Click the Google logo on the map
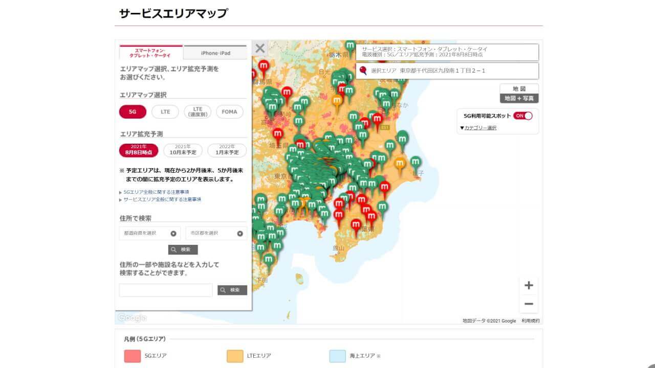The width and height of the screenshot is (655, 368). (x=132, y=317)
